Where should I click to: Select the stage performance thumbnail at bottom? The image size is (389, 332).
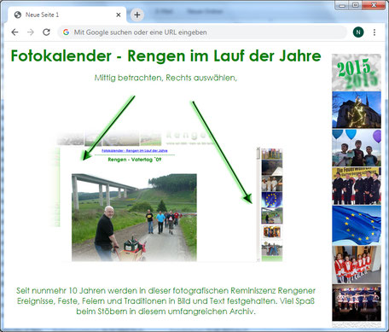(357, 303)
